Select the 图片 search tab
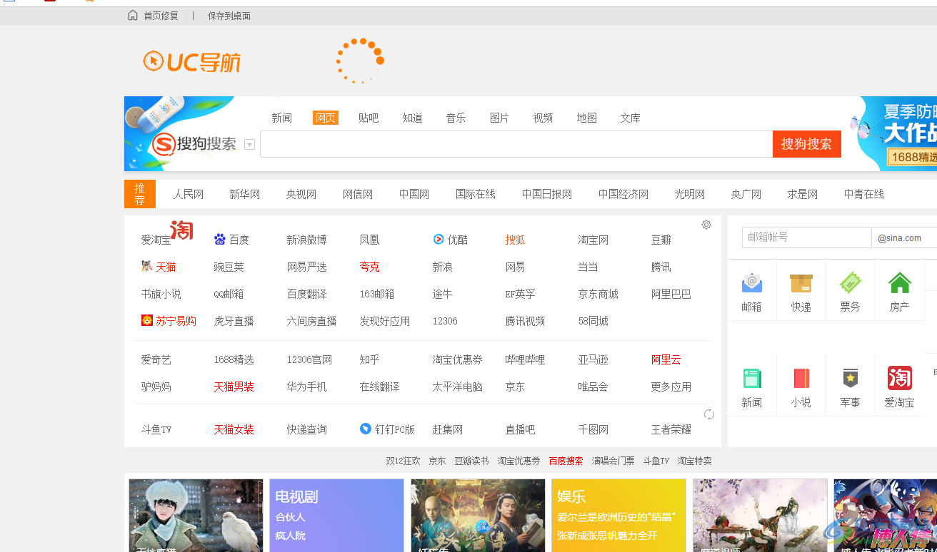Image resolution: width=937 pixels, height=552 pixels. point(499,118)
